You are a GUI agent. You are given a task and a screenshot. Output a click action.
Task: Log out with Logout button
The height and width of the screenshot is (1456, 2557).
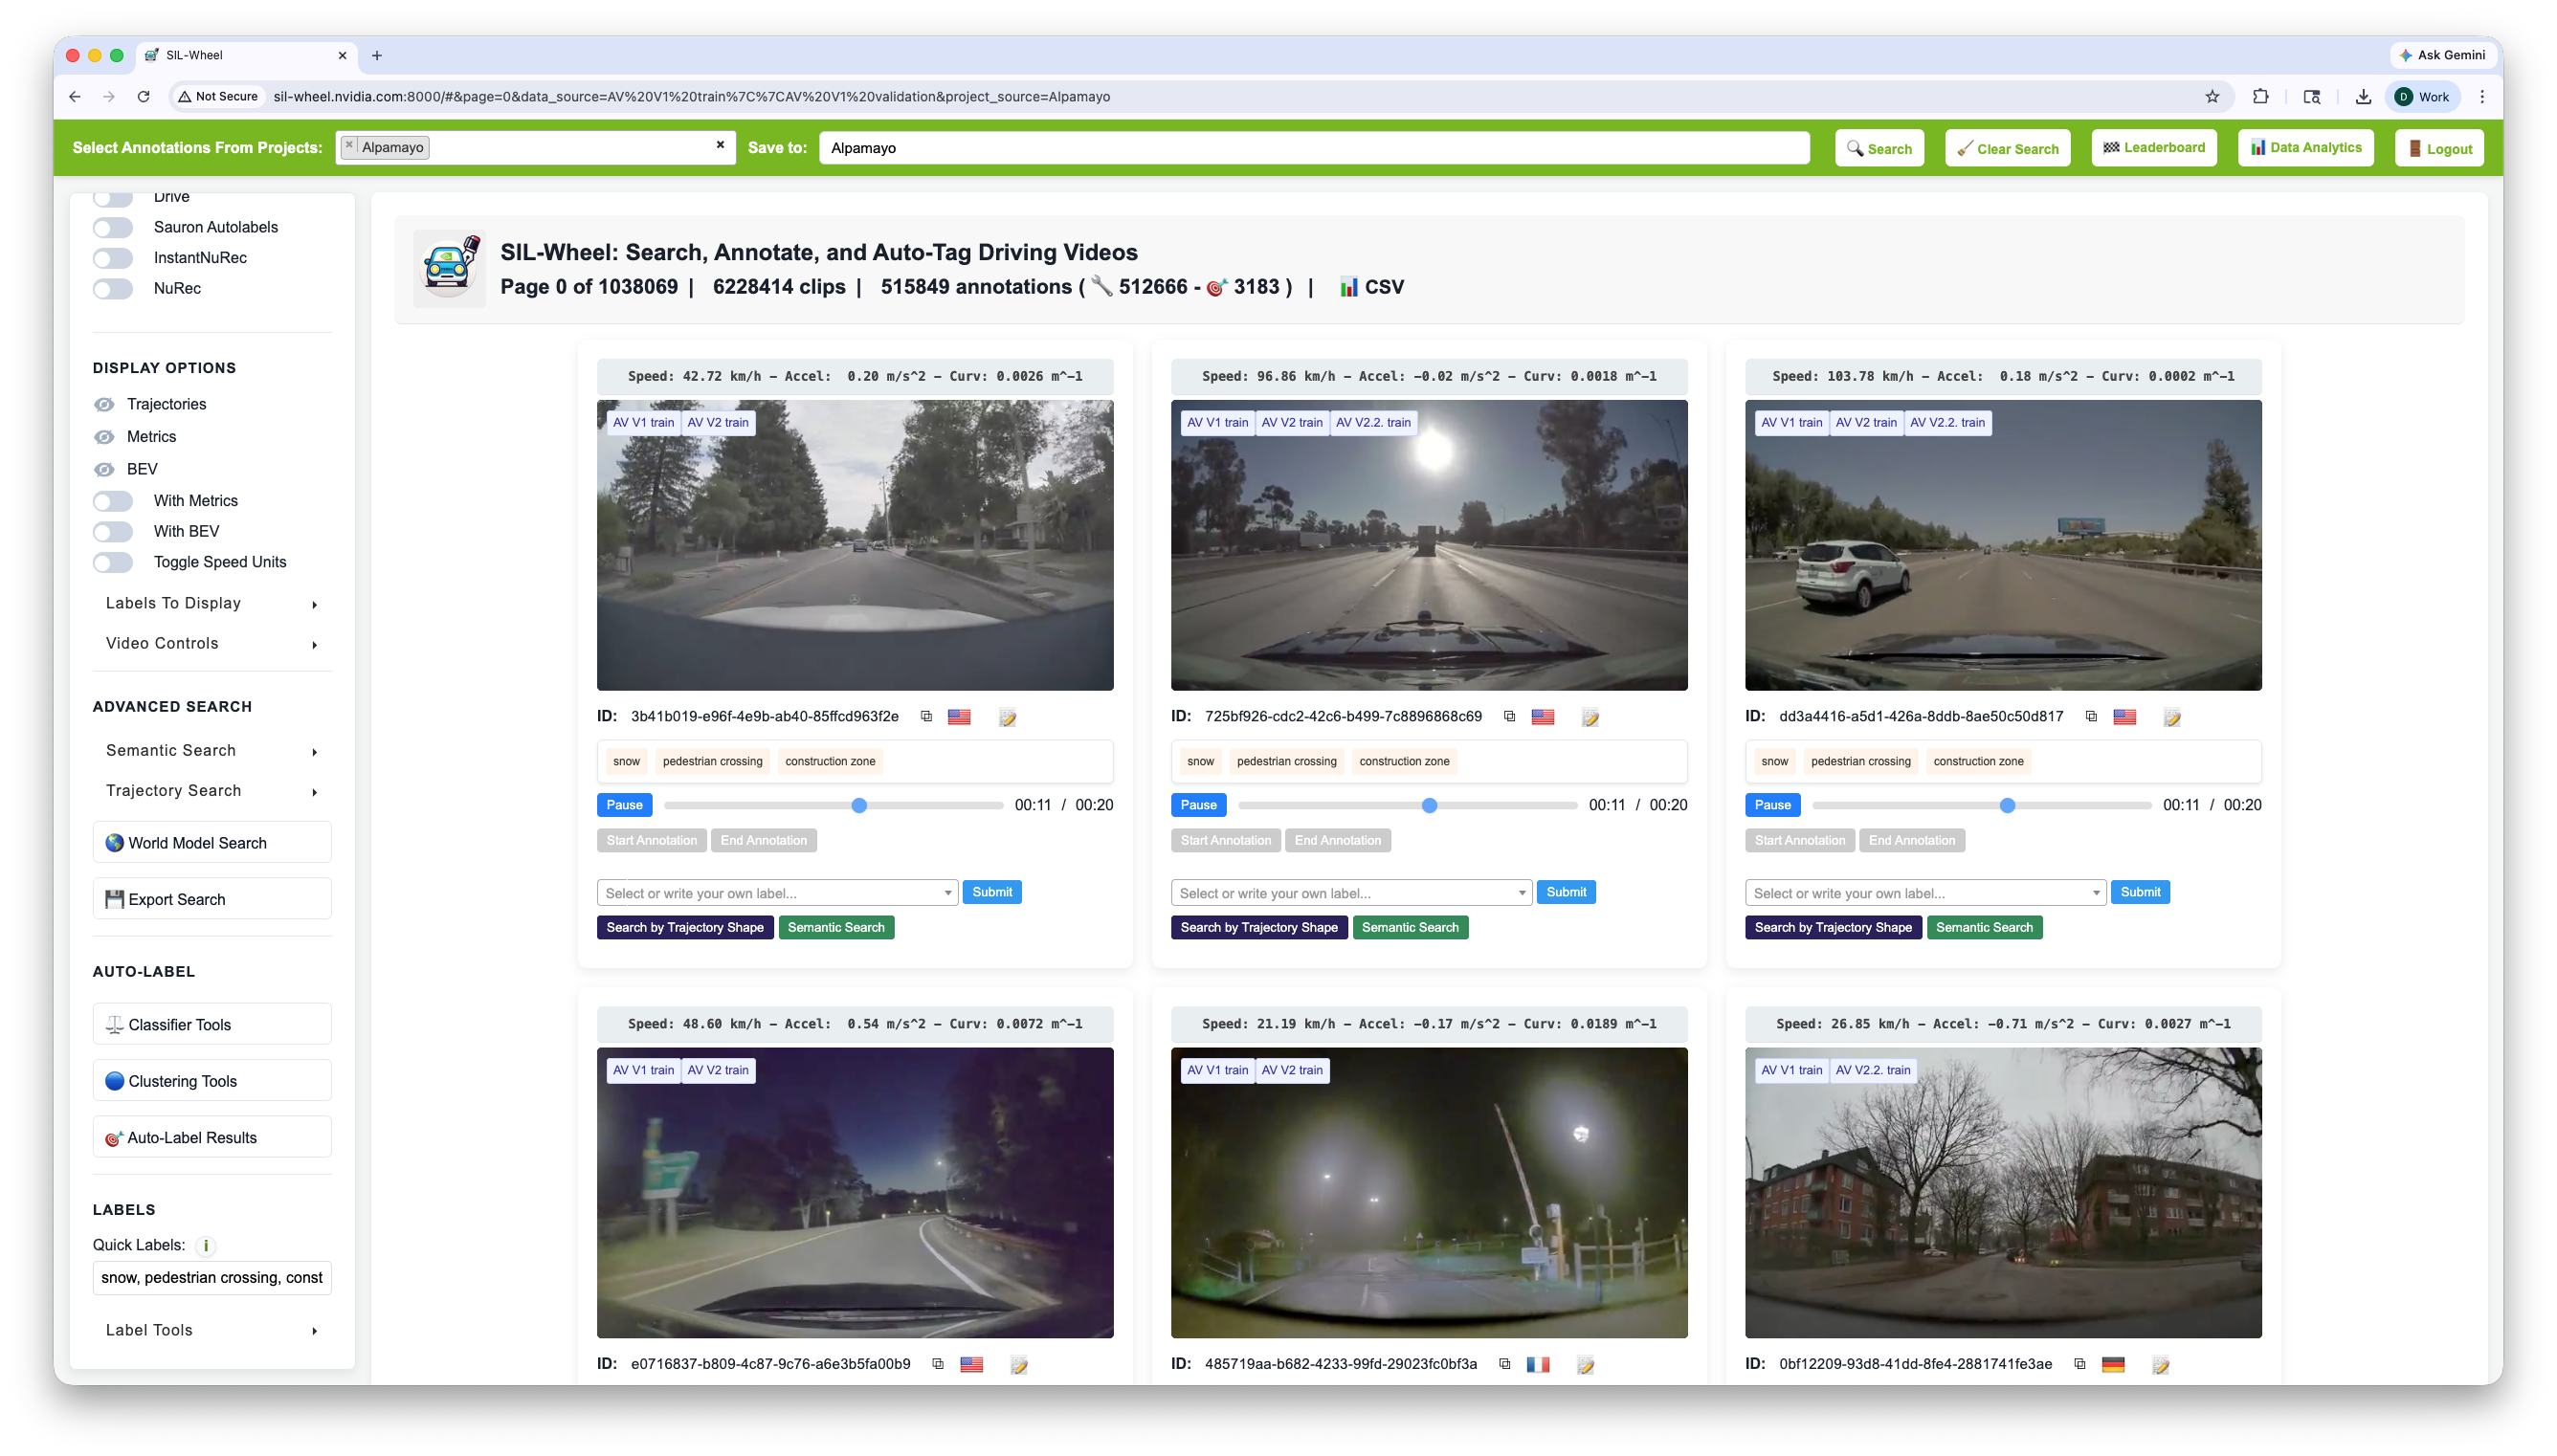click(2439, 148)
